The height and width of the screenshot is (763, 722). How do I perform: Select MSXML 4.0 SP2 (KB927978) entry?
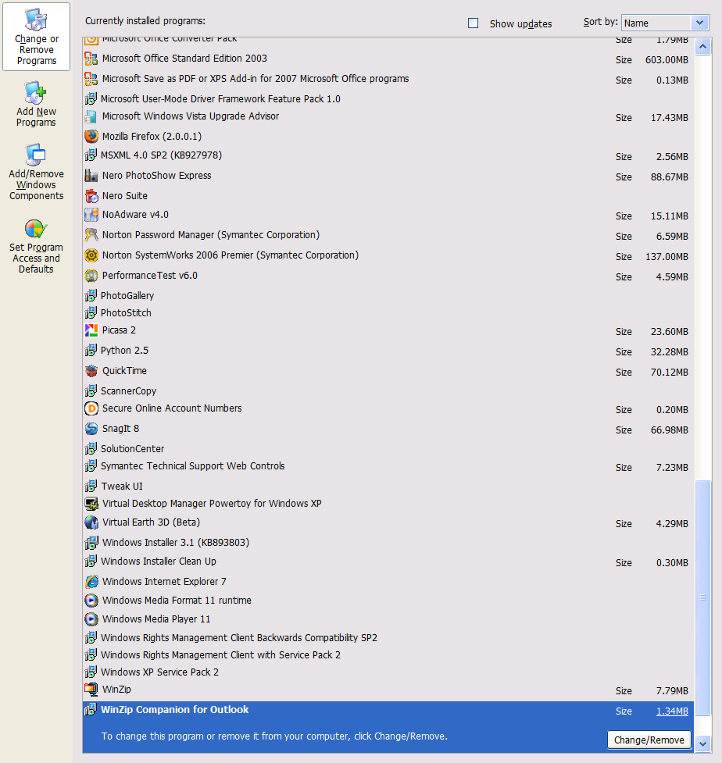click(388, 155)
